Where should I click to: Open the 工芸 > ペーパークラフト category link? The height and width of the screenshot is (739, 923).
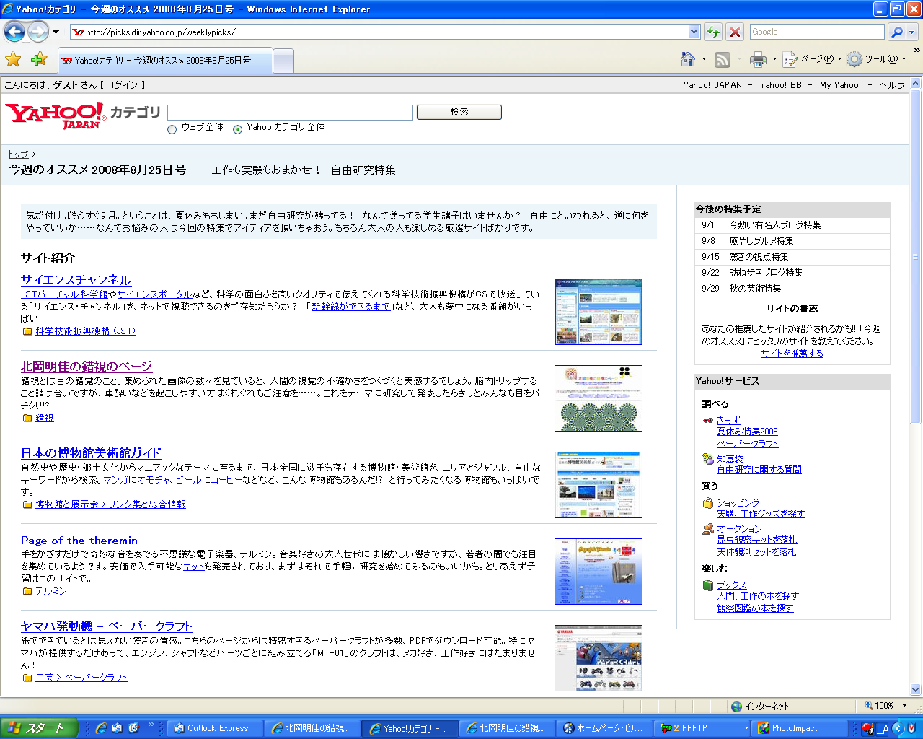81,678
